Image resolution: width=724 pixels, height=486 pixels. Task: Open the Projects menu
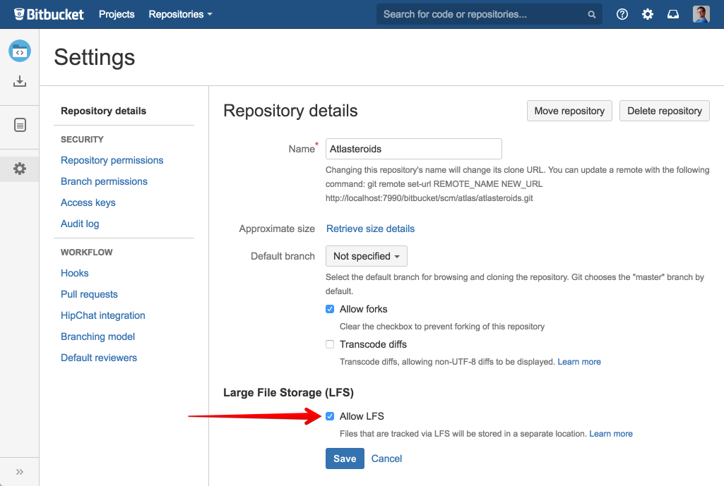[116, 13]
